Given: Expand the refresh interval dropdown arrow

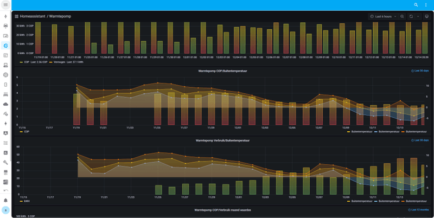Looking at the screenshot, I should (x=418, y=16).
